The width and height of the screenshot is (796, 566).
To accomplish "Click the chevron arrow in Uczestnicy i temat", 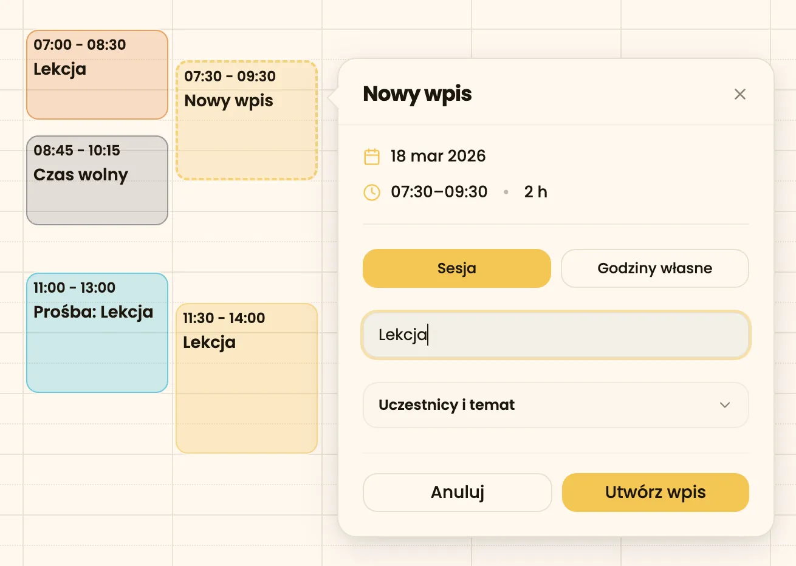I will (724, 405).
